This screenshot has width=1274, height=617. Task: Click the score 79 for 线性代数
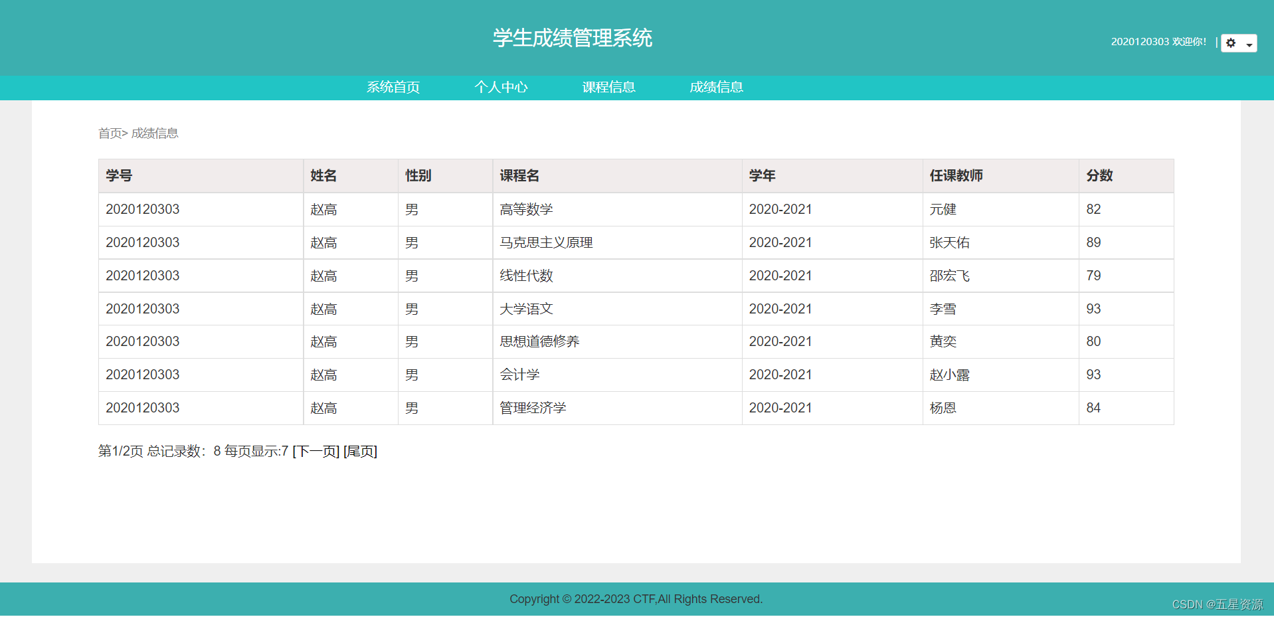point(1093,276)
